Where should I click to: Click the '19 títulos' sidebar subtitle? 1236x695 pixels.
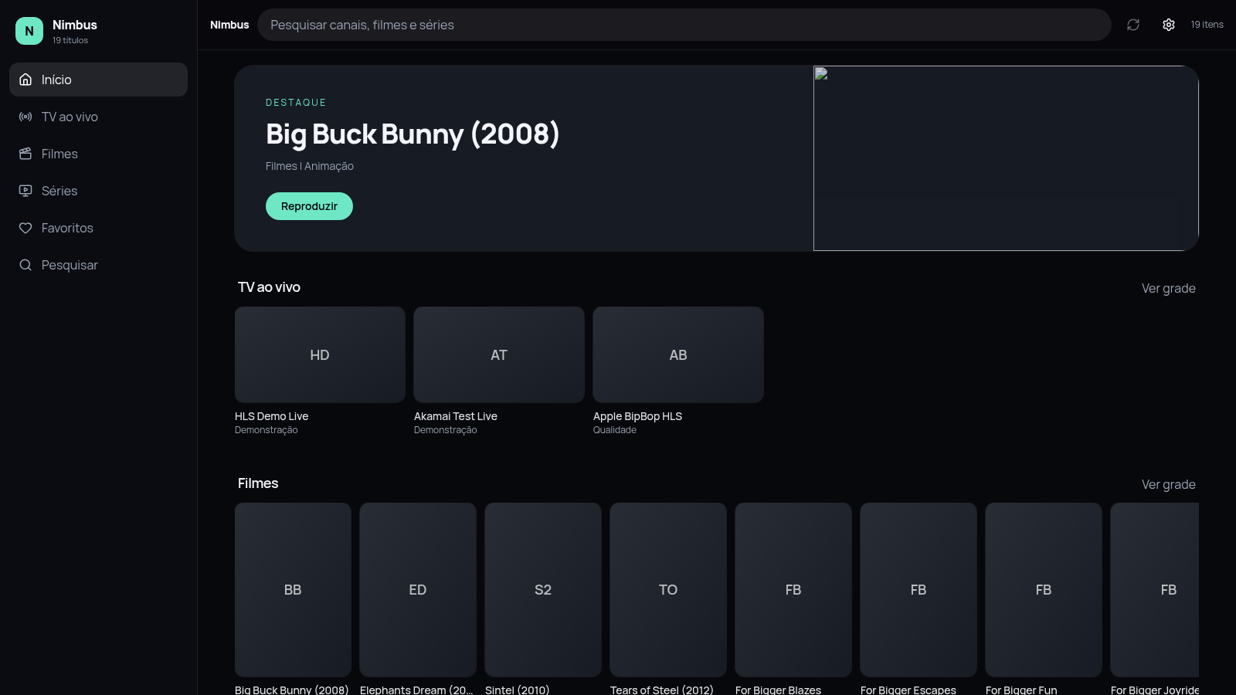tap(70, 40)
